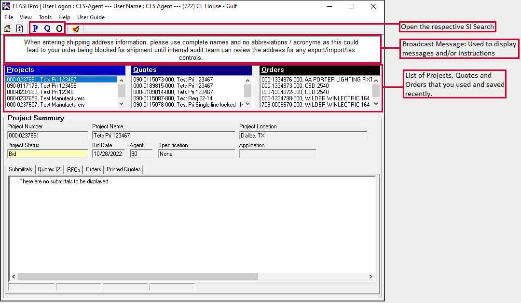Image resolution: width=521 pixels, height=303 pixels.
Task: Select project 090-0117179 Test Pri 123456
Action: (x=41, y=86)
